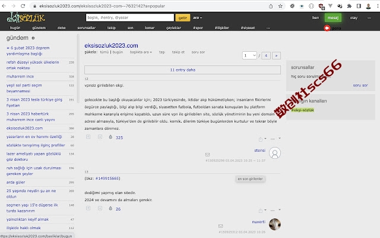Open the Chrome profile avatar
This screenshot has height=238, width=380.
point(368,6)
